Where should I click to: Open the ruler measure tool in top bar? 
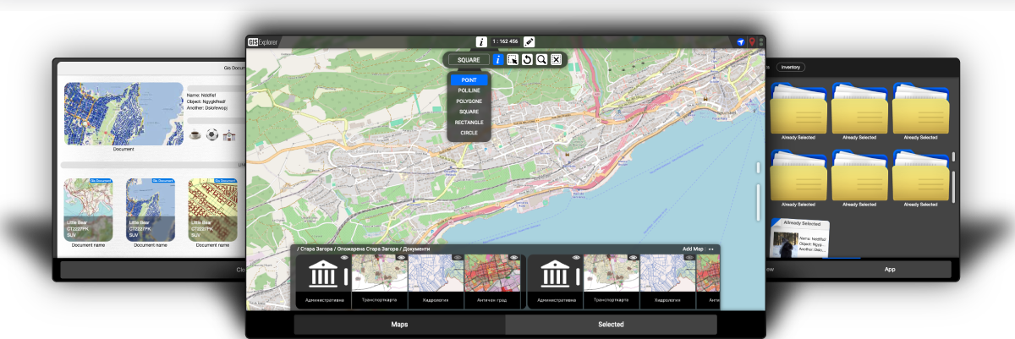(529, 41)
